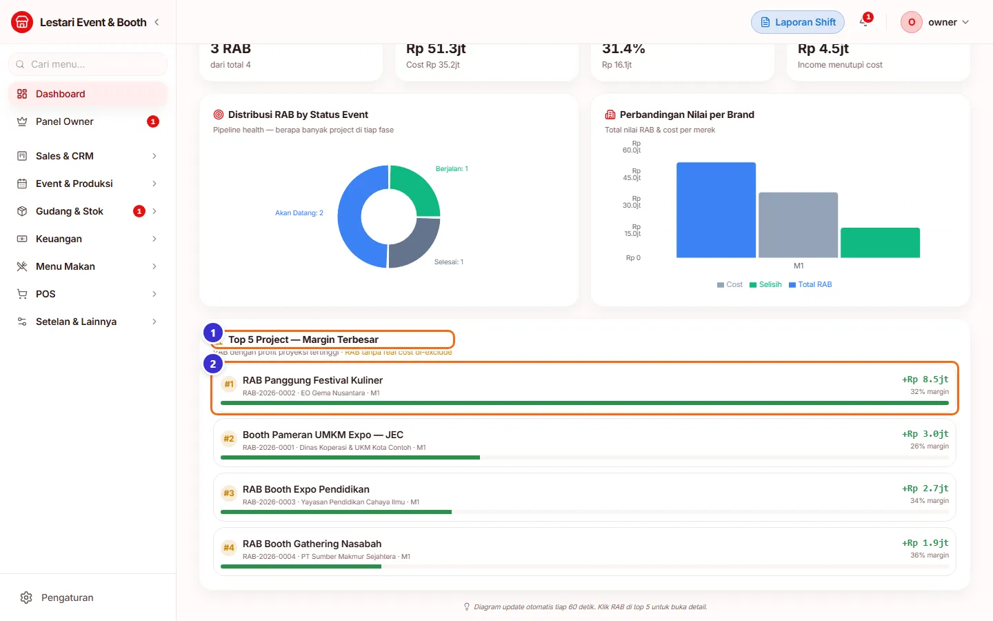Open Booth Pameran UMKM Expo — JEC project

pos(585,443)
